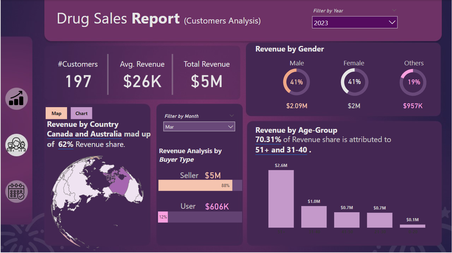Viewport: 452px width, 253px height.
Task: Select the Seller revenue bar
Action: point(195,186)
